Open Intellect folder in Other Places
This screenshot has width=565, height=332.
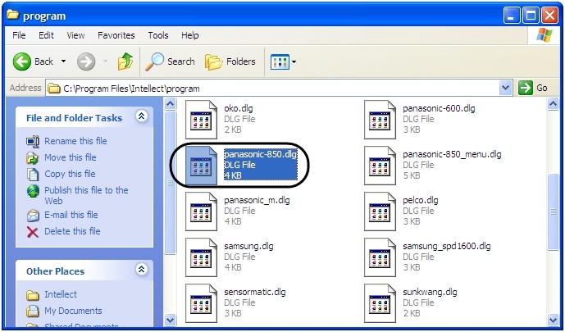[61, 294]
